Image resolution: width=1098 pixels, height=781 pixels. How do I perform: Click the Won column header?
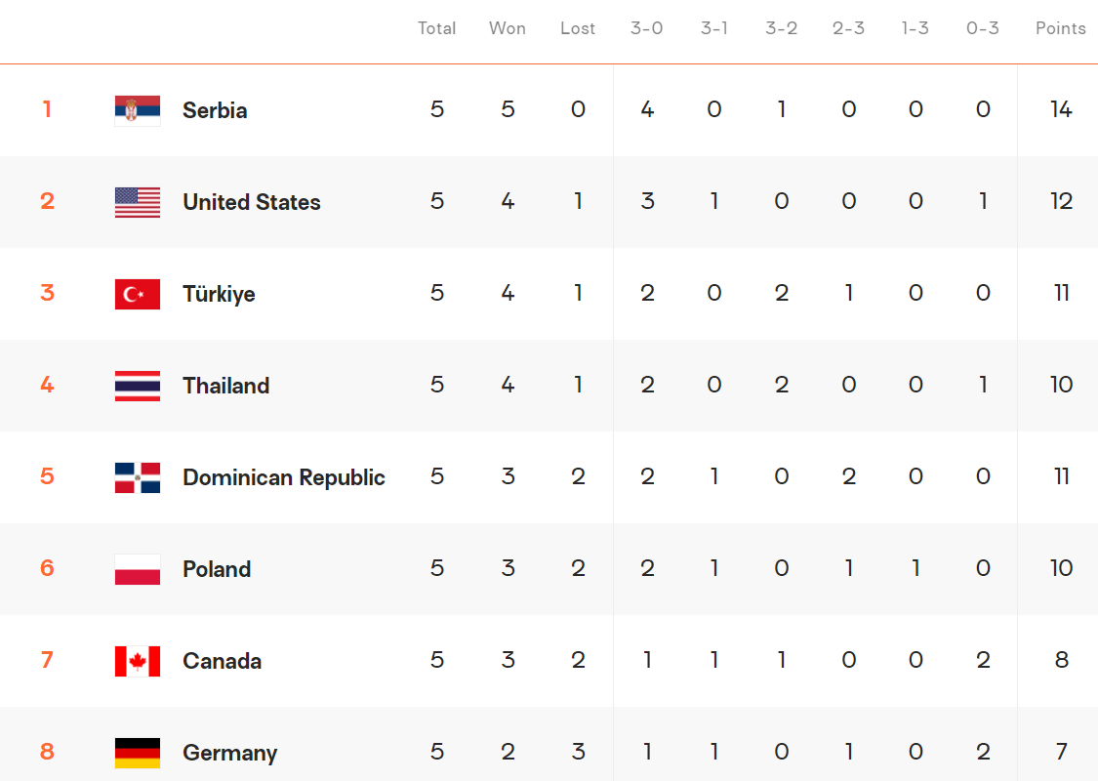(x=507, y=28)
